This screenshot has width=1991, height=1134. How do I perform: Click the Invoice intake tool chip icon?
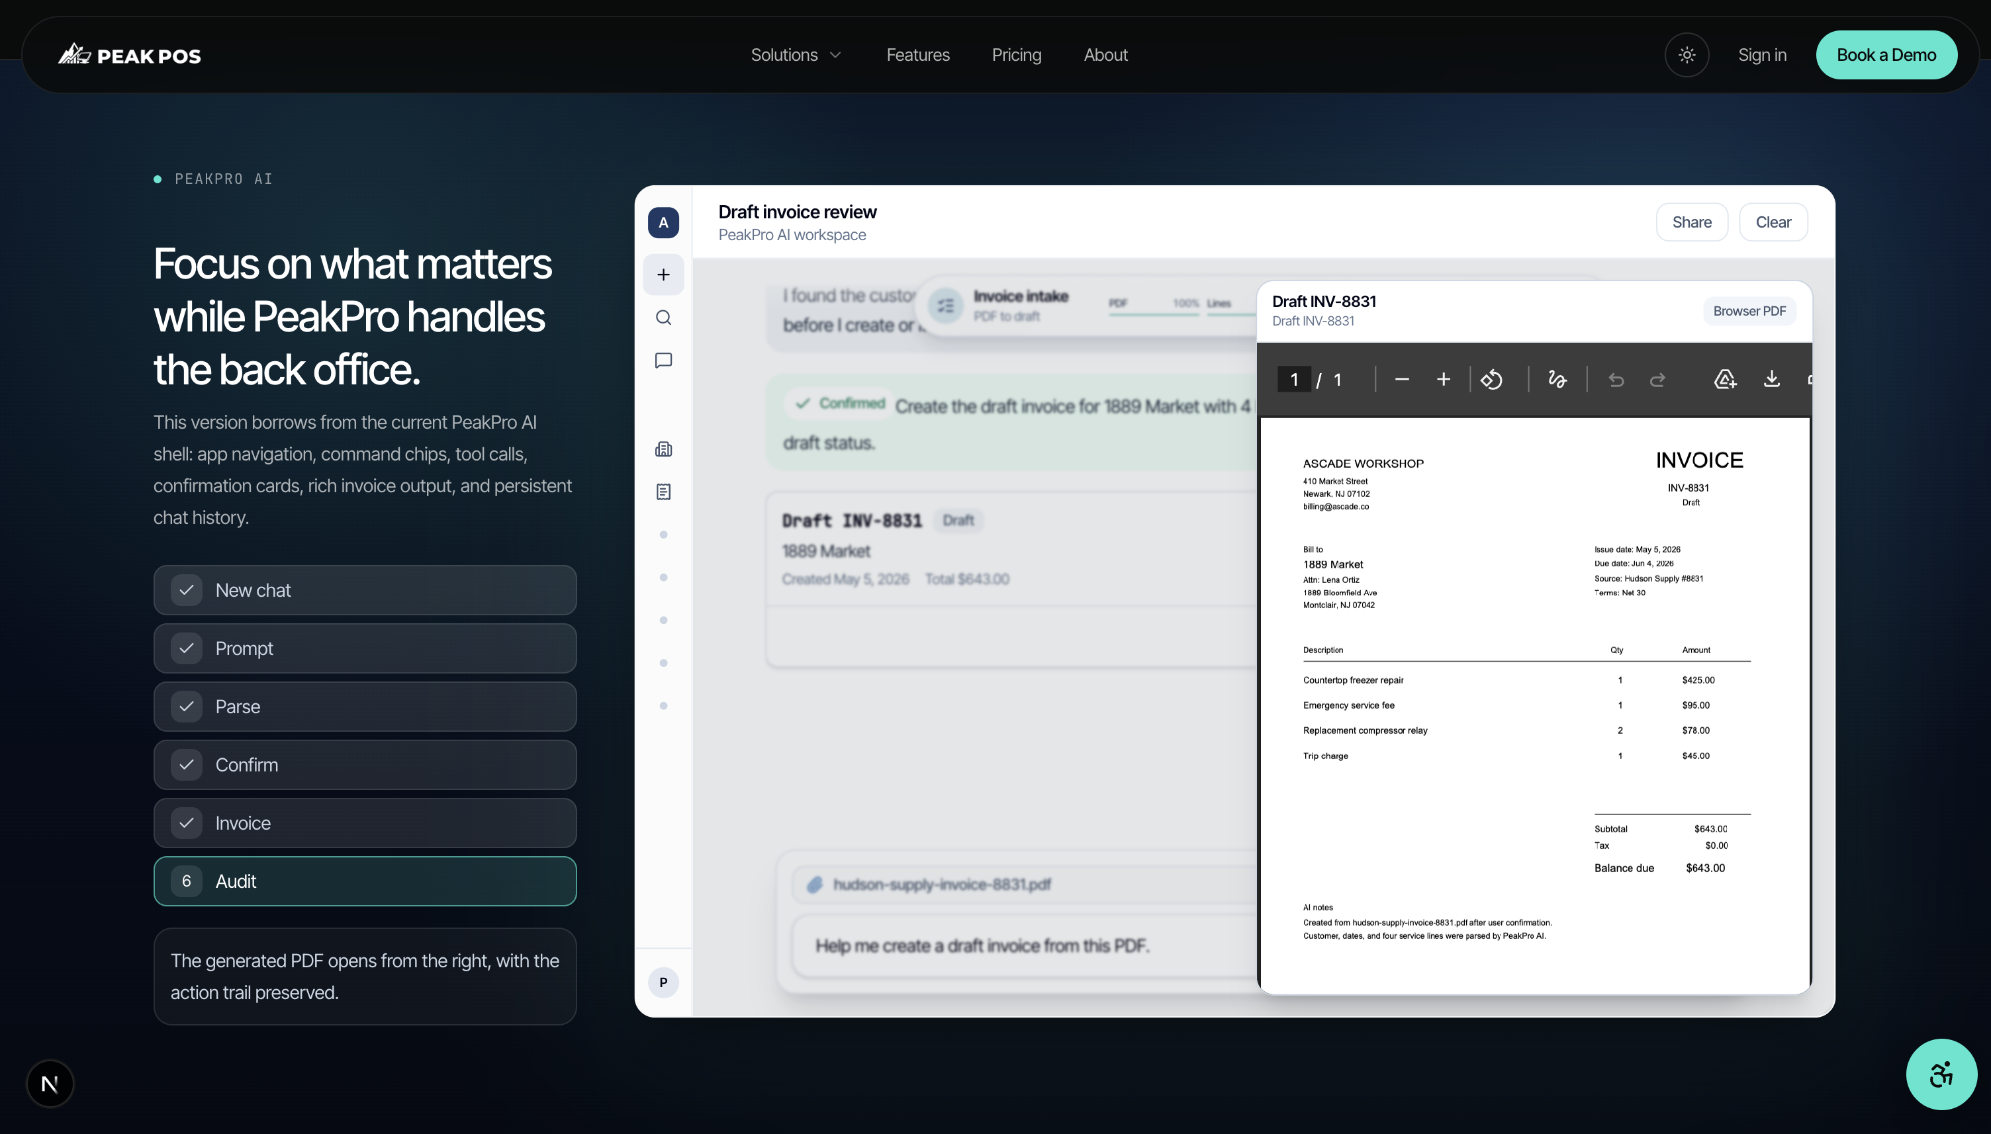[945, 305]
